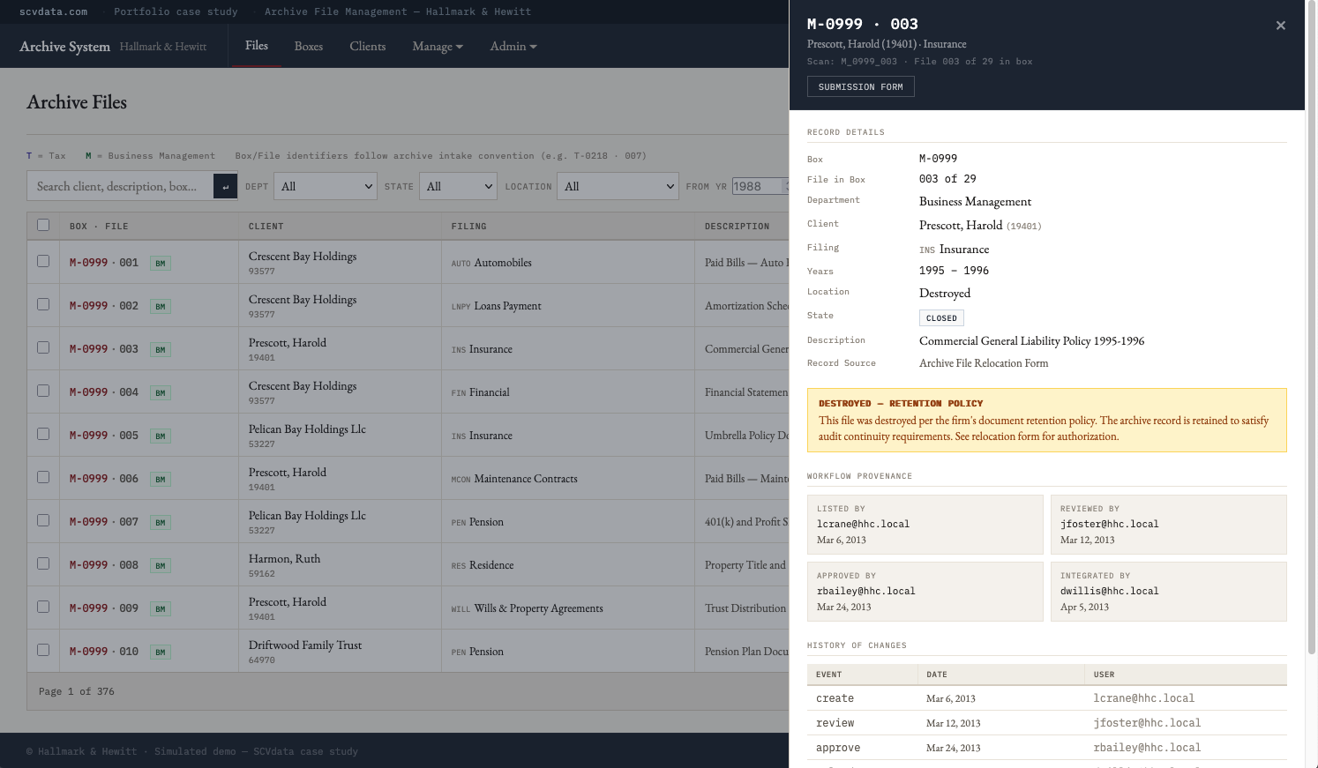
Task: Click jfoster@hhc.local in Reviewed By card
Action: [1110, 524]
